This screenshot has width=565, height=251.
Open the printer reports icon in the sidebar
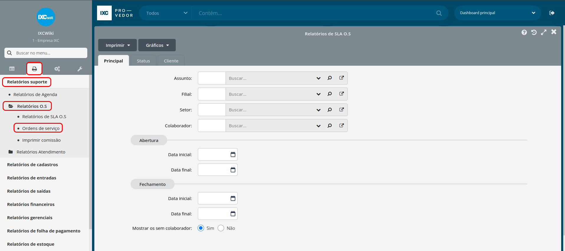35,69
